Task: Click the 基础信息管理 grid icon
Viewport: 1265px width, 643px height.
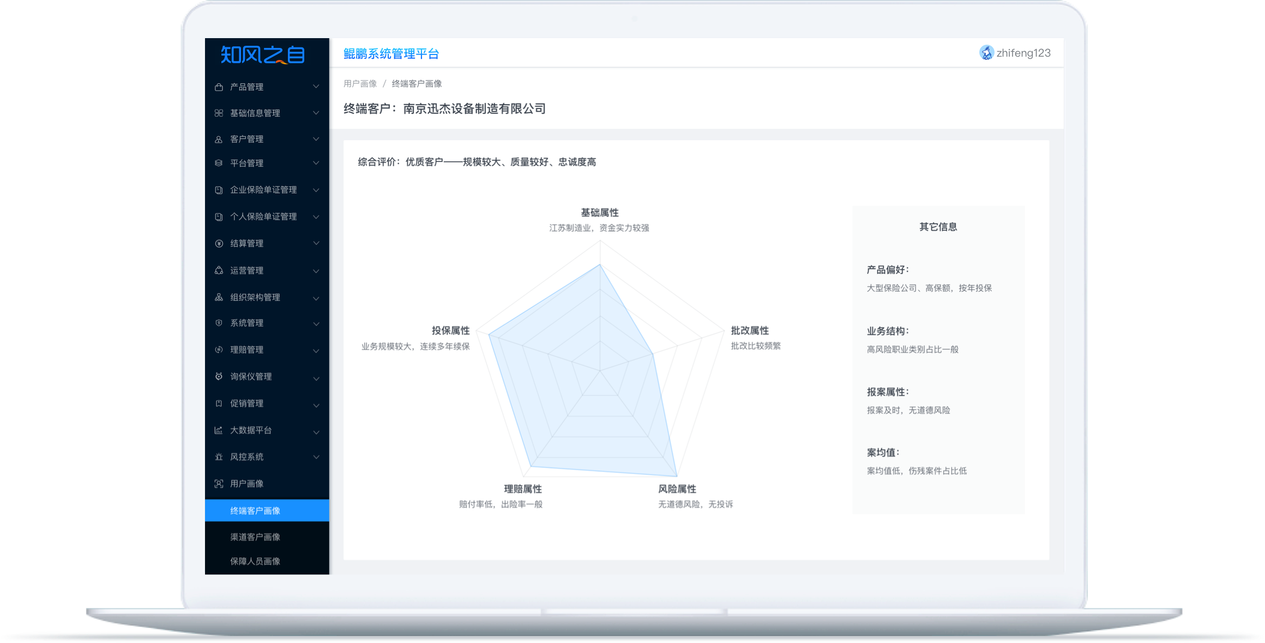Action: (219, 113)
